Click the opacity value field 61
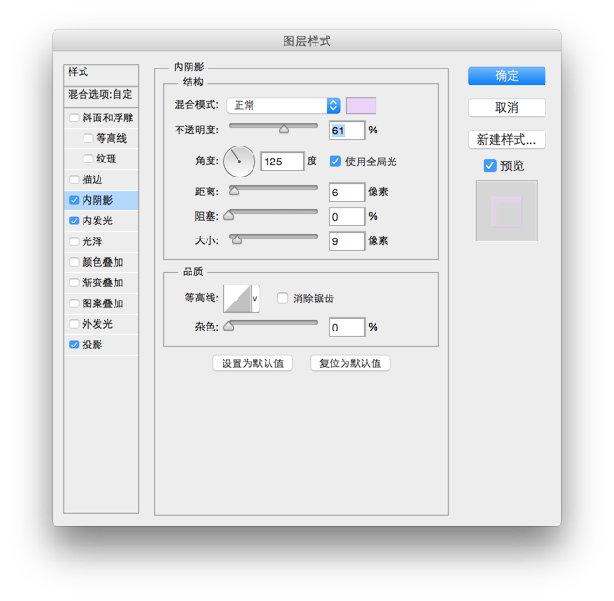Screen dimensions: 614x601 pyautogui.click(x=347, y=131)
